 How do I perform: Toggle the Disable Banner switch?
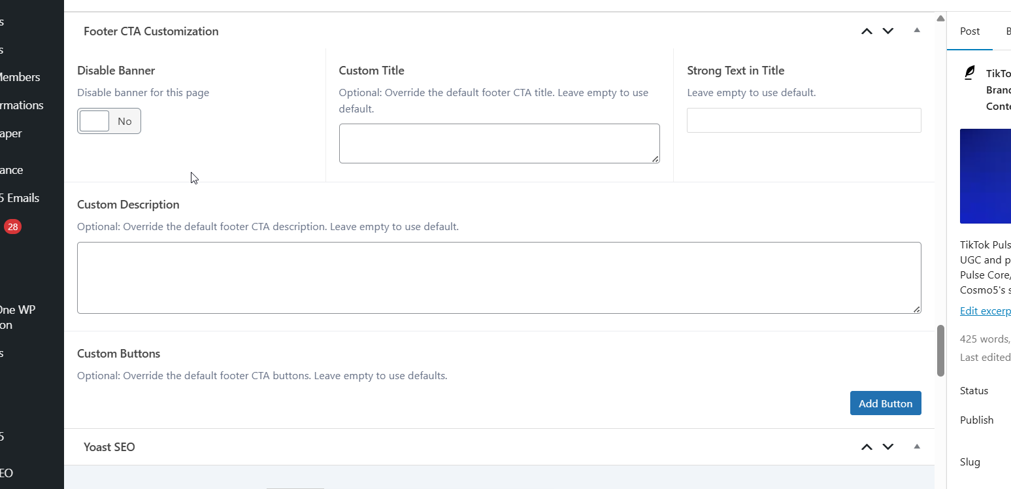click(108, 121)
